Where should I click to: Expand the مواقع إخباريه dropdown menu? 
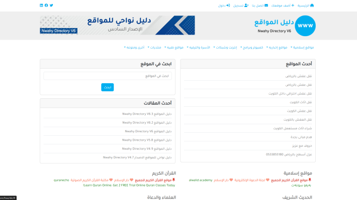coord(277,47)
